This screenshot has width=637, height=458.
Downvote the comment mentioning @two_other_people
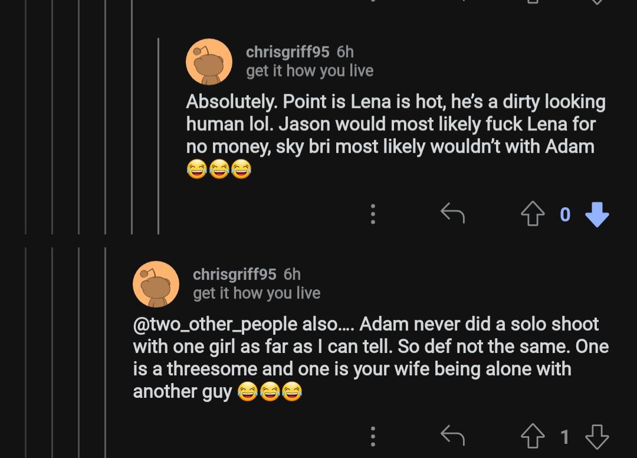pos(596,437)
